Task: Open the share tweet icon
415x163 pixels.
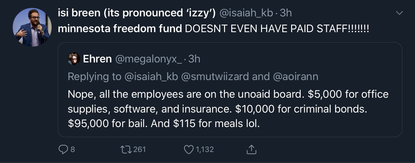Action: point(251,149)
